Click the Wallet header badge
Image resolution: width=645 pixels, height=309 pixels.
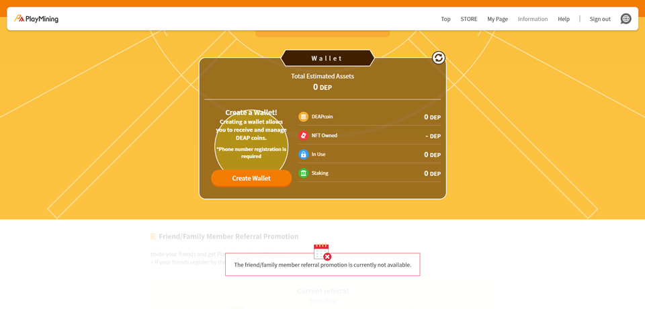click(327, 58)
